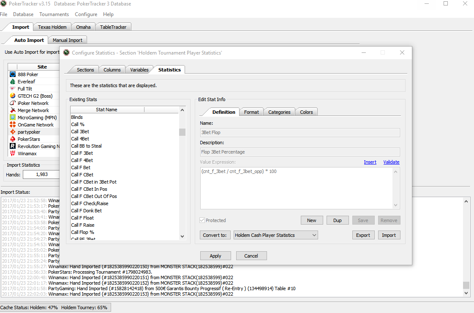Screen dimensions: 474x313
Task: Open the Database menu
Action: pyautogui.click(x=23, y=14)
